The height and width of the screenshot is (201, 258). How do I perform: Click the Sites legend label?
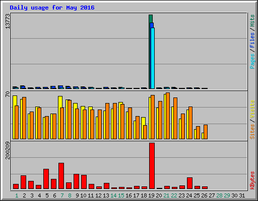(x=252, y=132)
